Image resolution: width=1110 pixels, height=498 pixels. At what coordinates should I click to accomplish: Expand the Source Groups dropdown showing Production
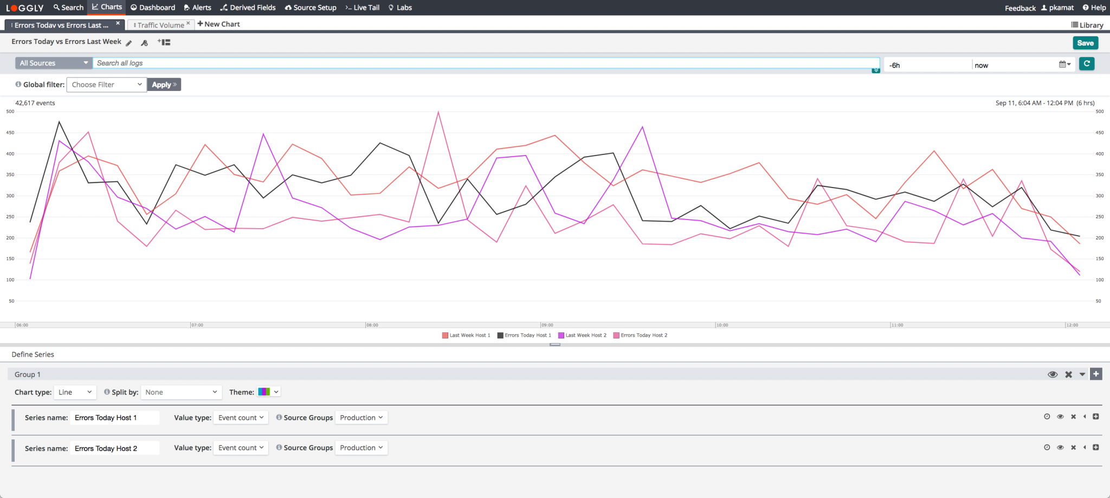coord(361,417)
